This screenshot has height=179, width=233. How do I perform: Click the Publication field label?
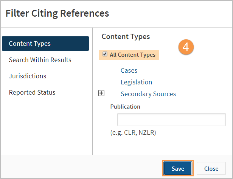tap(125, 107)
